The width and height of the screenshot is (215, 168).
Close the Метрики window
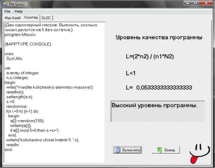pyautogui.click(x=207, y=3)
